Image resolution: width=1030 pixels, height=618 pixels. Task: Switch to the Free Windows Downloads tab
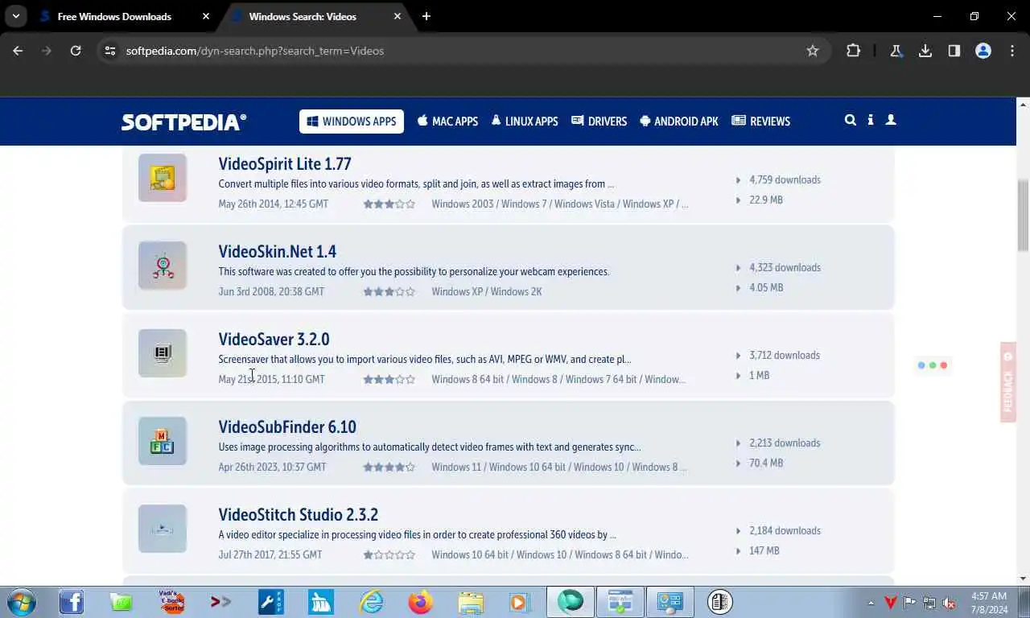click(x=114, y=16)
